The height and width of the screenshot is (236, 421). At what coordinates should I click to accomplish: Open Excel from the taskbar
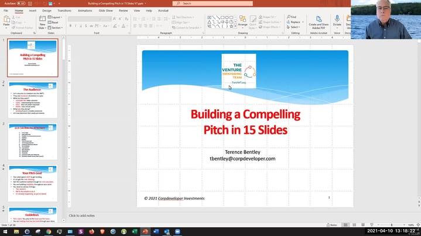(135, 231)
